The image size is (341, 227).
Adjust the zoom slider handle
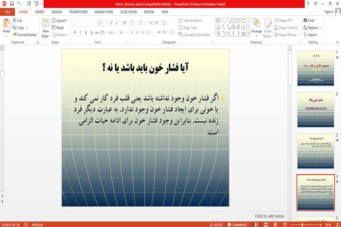pos(302,225)
